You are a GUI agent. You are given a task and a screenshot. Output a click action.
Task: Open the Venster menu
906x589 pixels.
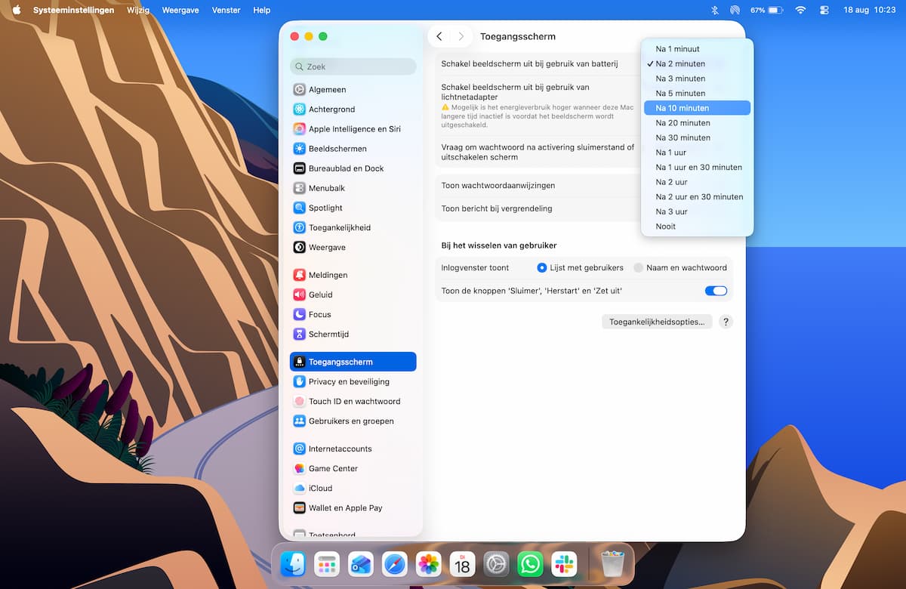tap(226, 10)
